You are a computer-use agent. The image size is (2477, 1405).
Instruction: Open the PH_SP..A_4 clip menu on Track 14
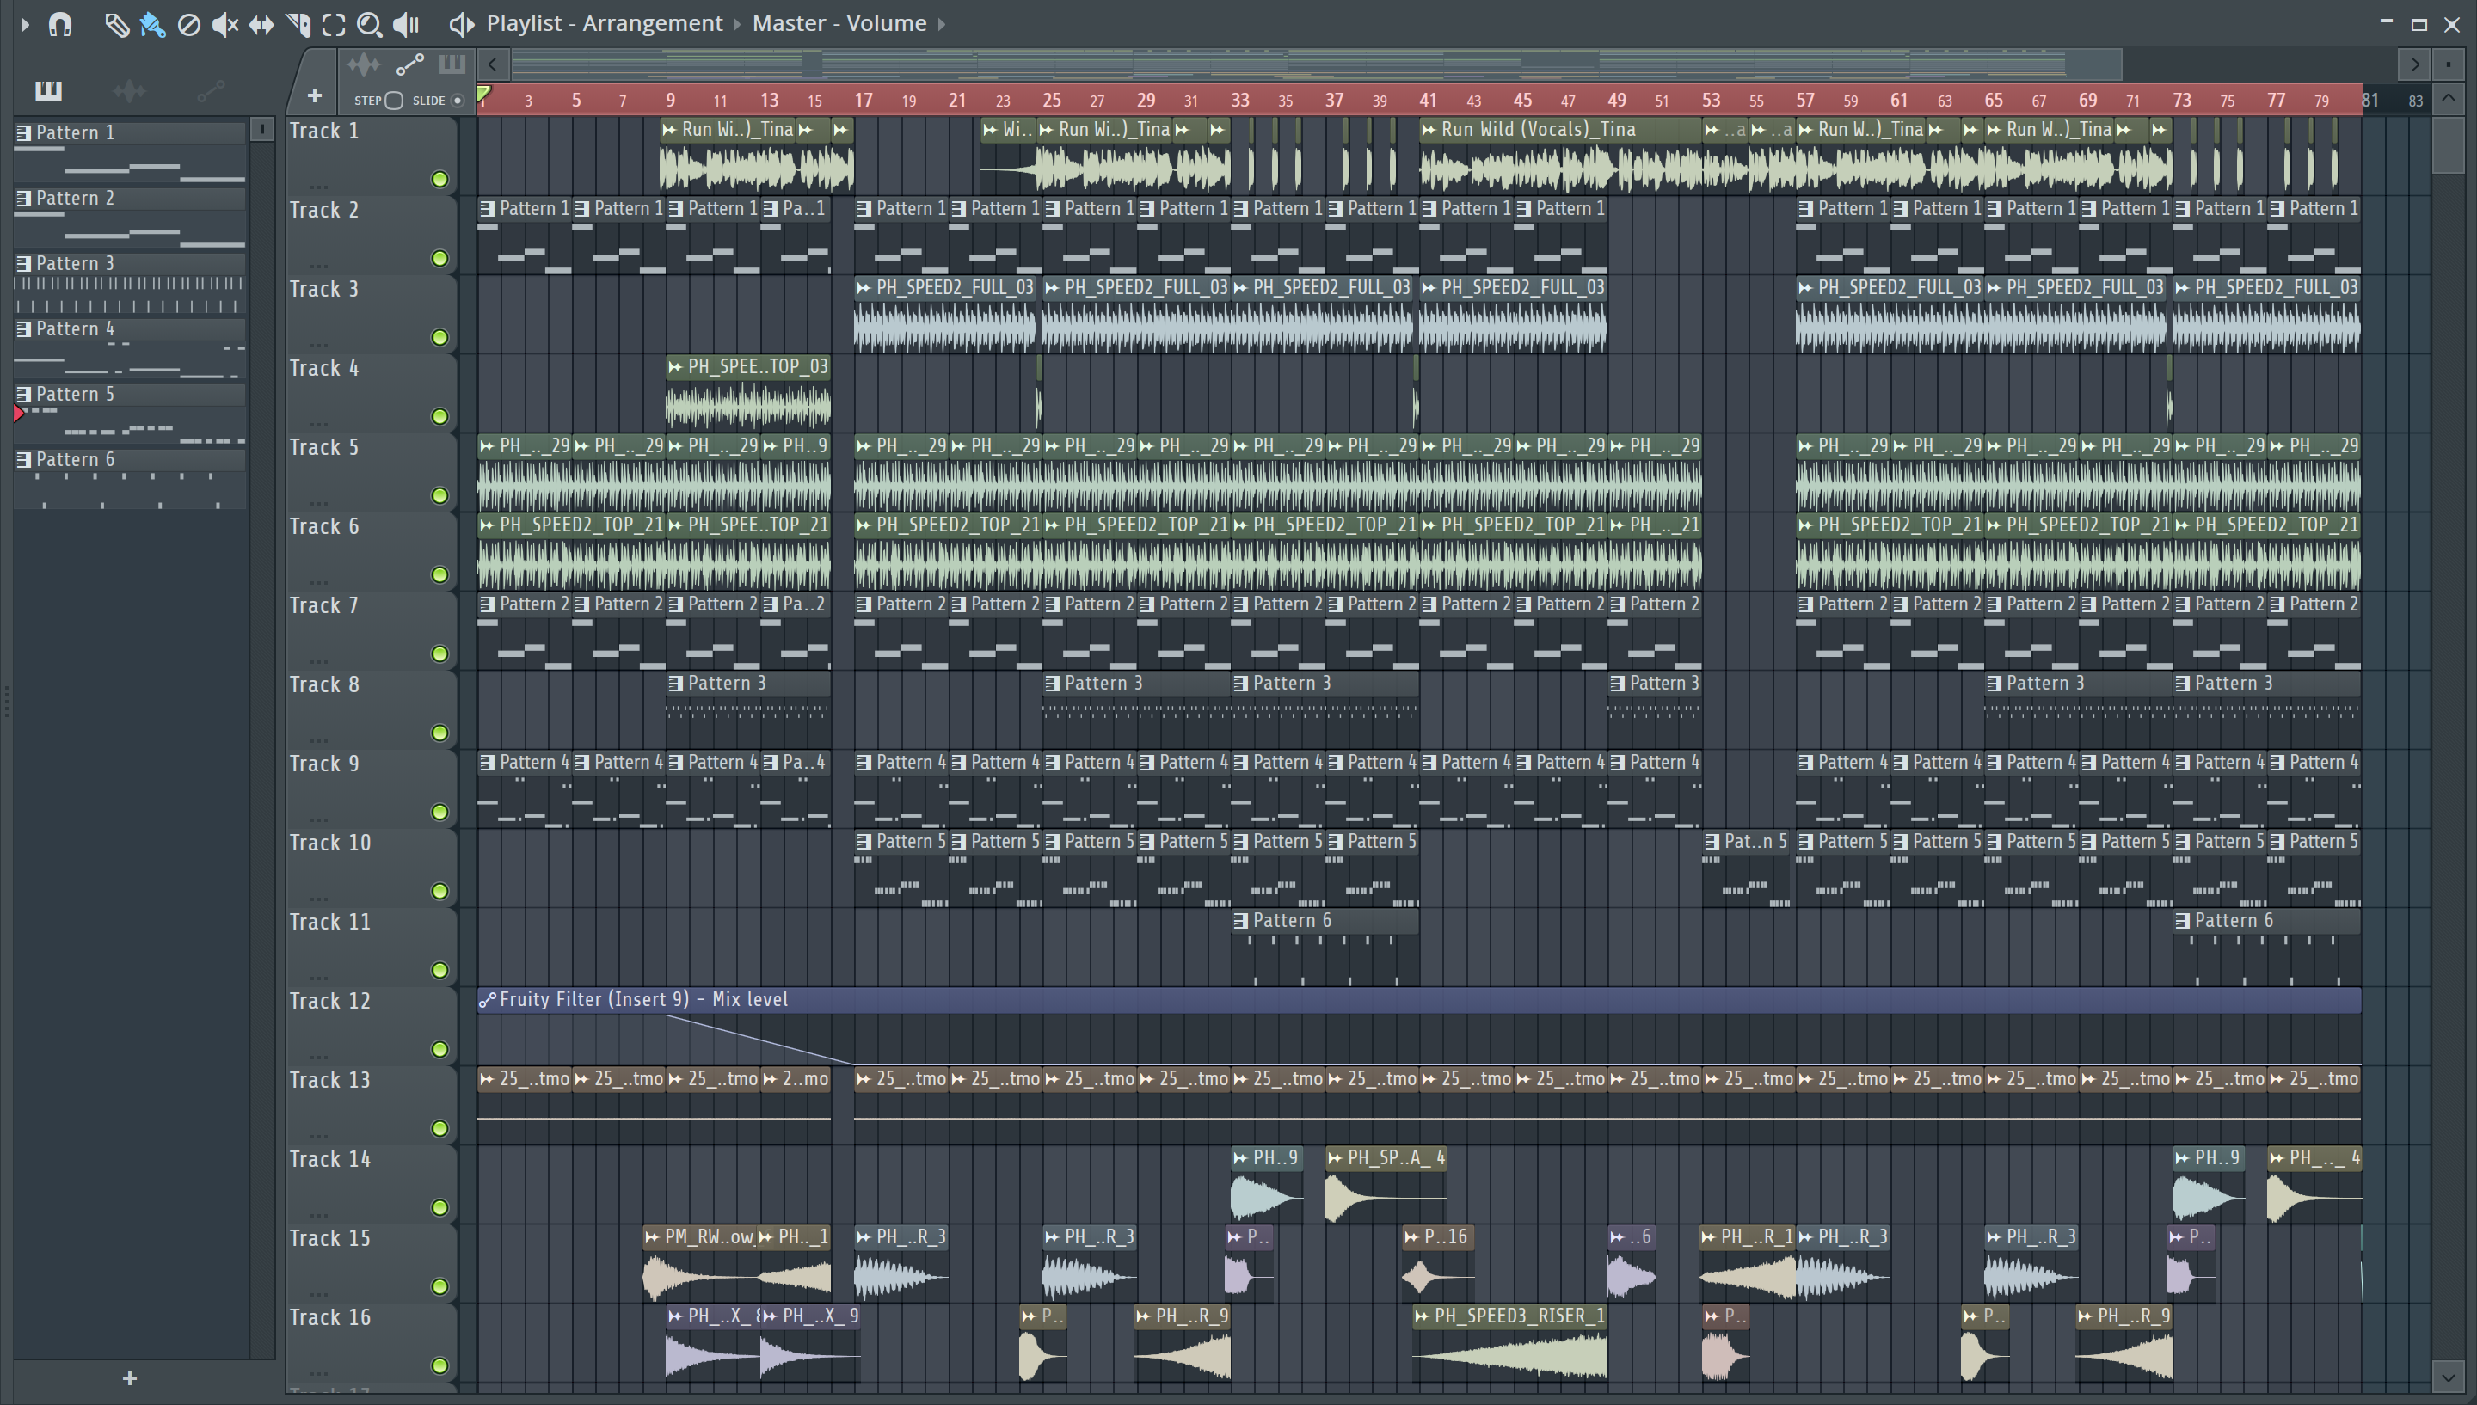[x=1336, y=1158]
